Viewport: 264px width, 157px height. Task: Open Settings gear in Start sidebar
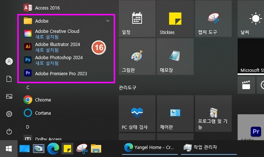click(9, 114)
